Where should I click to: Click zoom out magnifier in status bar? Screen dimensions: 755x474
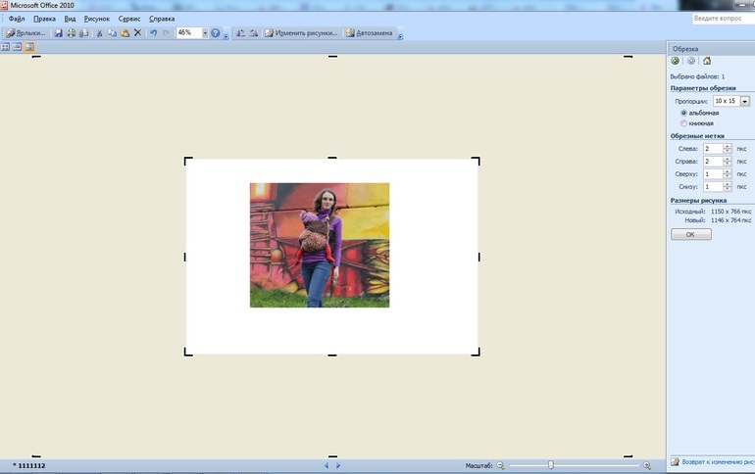(500, 465)
